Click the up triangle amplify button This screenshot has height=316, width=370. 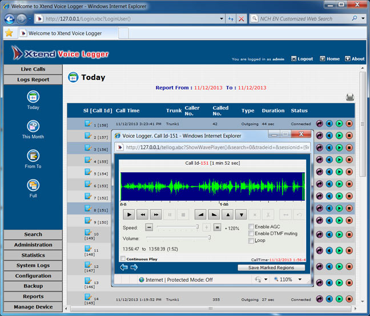[x=228, y=214]
